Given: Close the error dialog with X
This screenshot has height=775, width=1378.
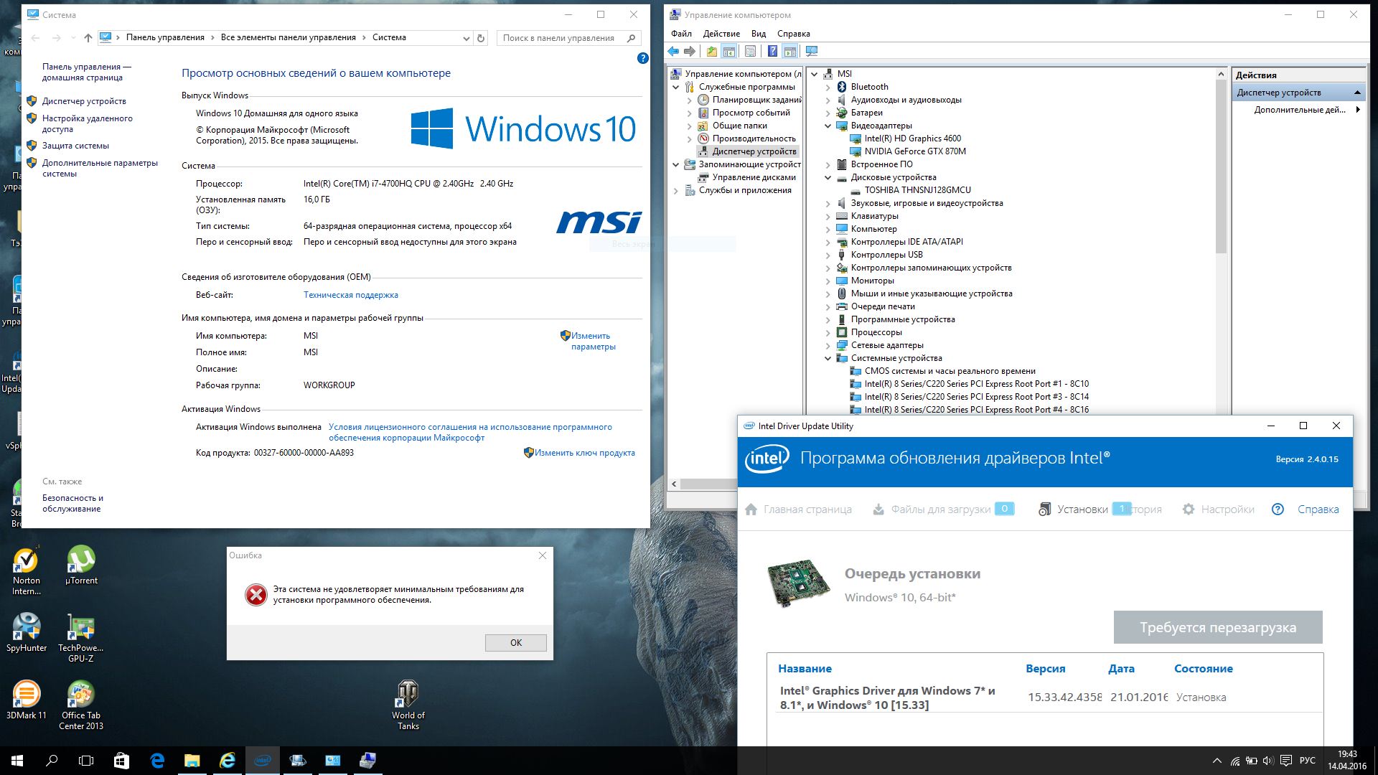Looking at the screenshot, I should pos(543,555).
